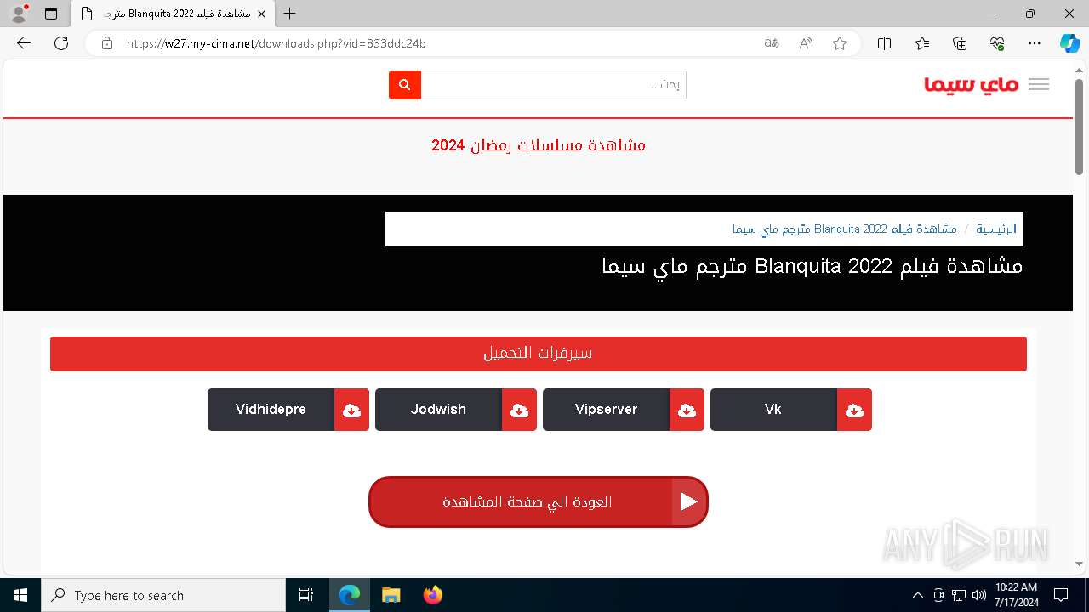This screenshot has height=612, width=1089.
Task: Click the Vipserver download server button
Action: (624, 410)
